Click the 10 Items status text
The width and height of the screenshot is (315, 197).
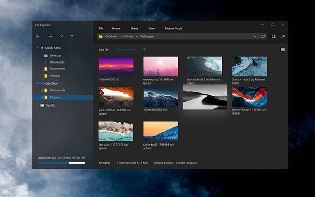tap(104, 163)
